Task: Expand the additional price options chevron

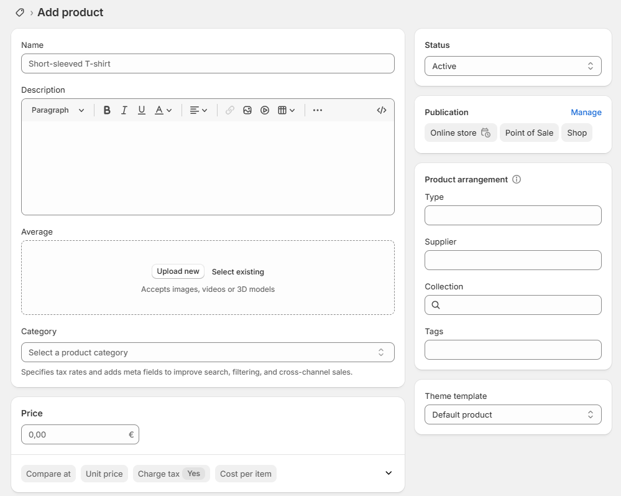Action: tap(389, 473)
